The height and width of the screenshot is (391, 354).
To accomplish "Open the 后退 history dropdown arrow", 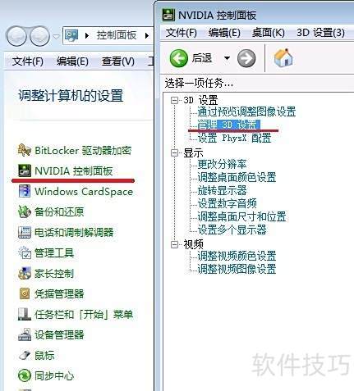I will (x=227, y=58).
